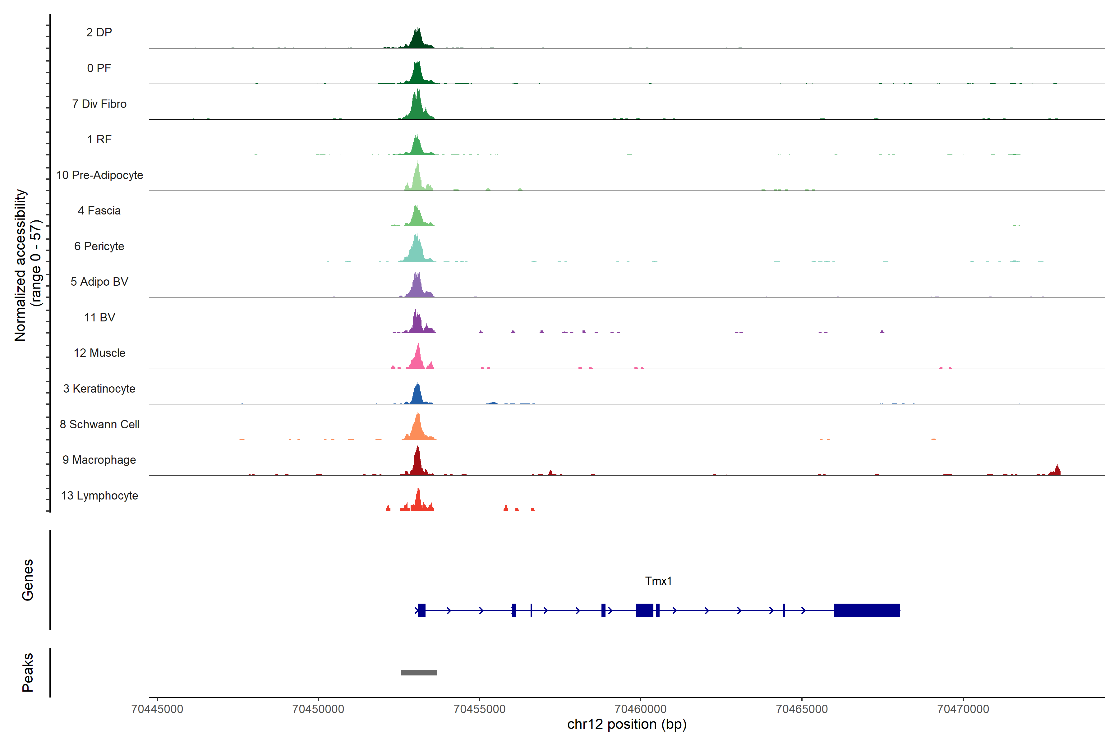Viewport: 1119px width, 746px height.
Task: Select the 2 DP track label
Action: tap(99, 32)
